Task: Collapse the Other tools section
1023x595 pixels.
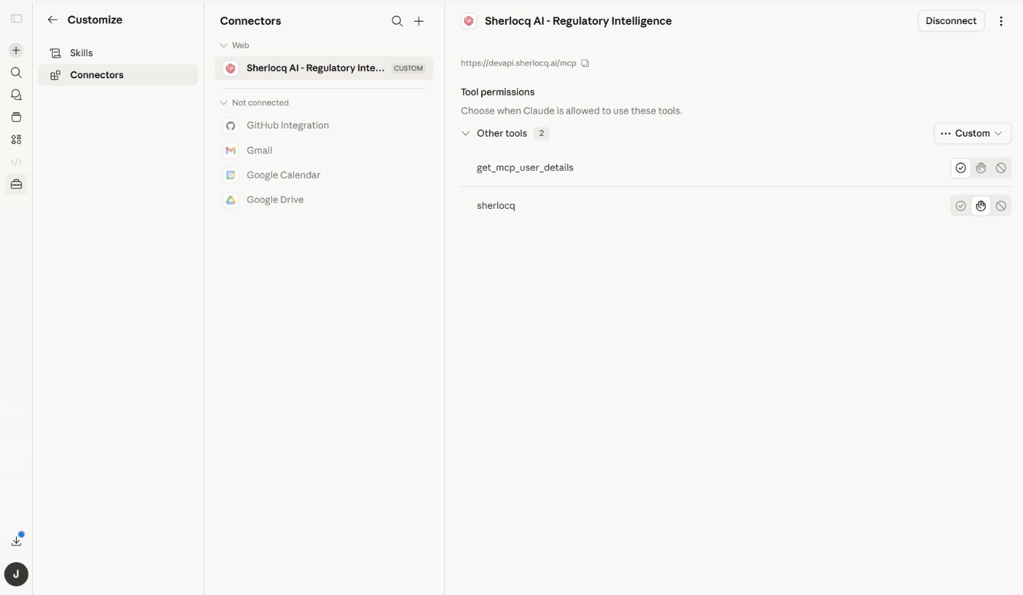Action: (466, 133)
